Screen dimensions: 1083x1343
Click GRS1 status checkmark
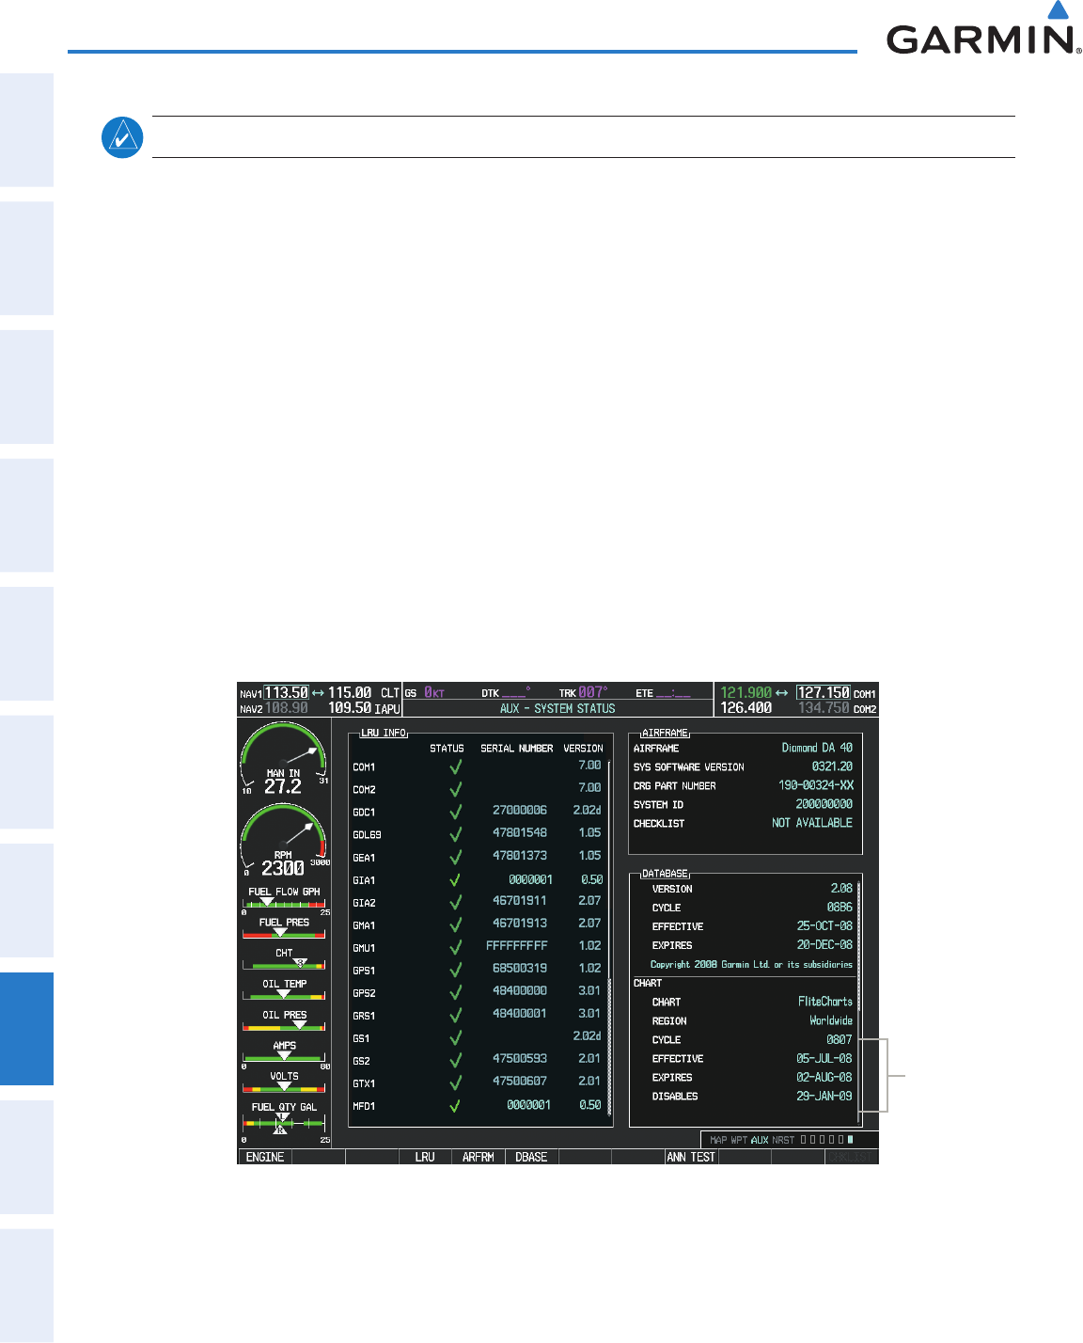click(x=456, y=1015)
